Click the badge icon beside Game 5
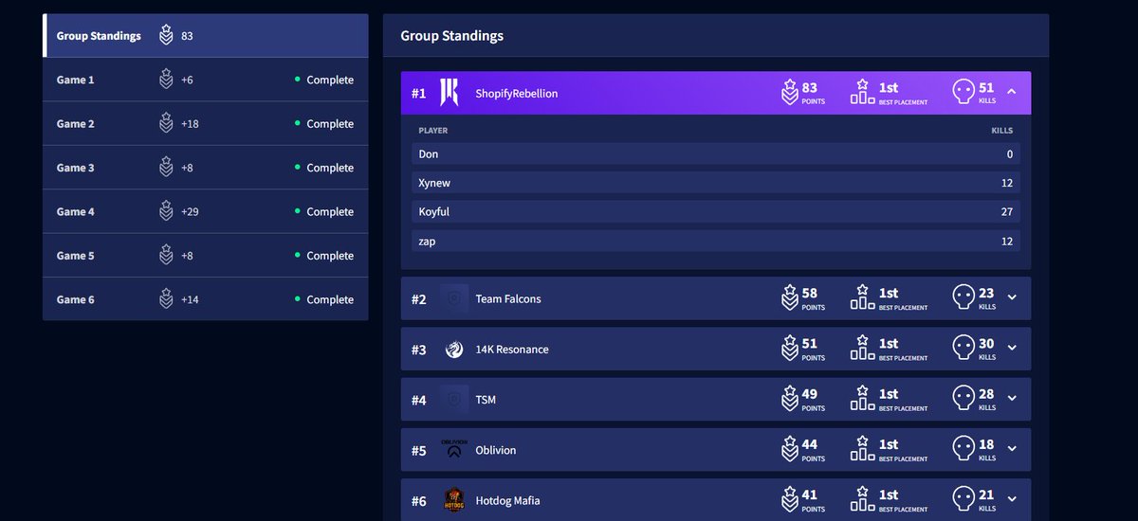The width and height of the screenshot is (1138, 521). pyautogui.click(x=166, y=255)
